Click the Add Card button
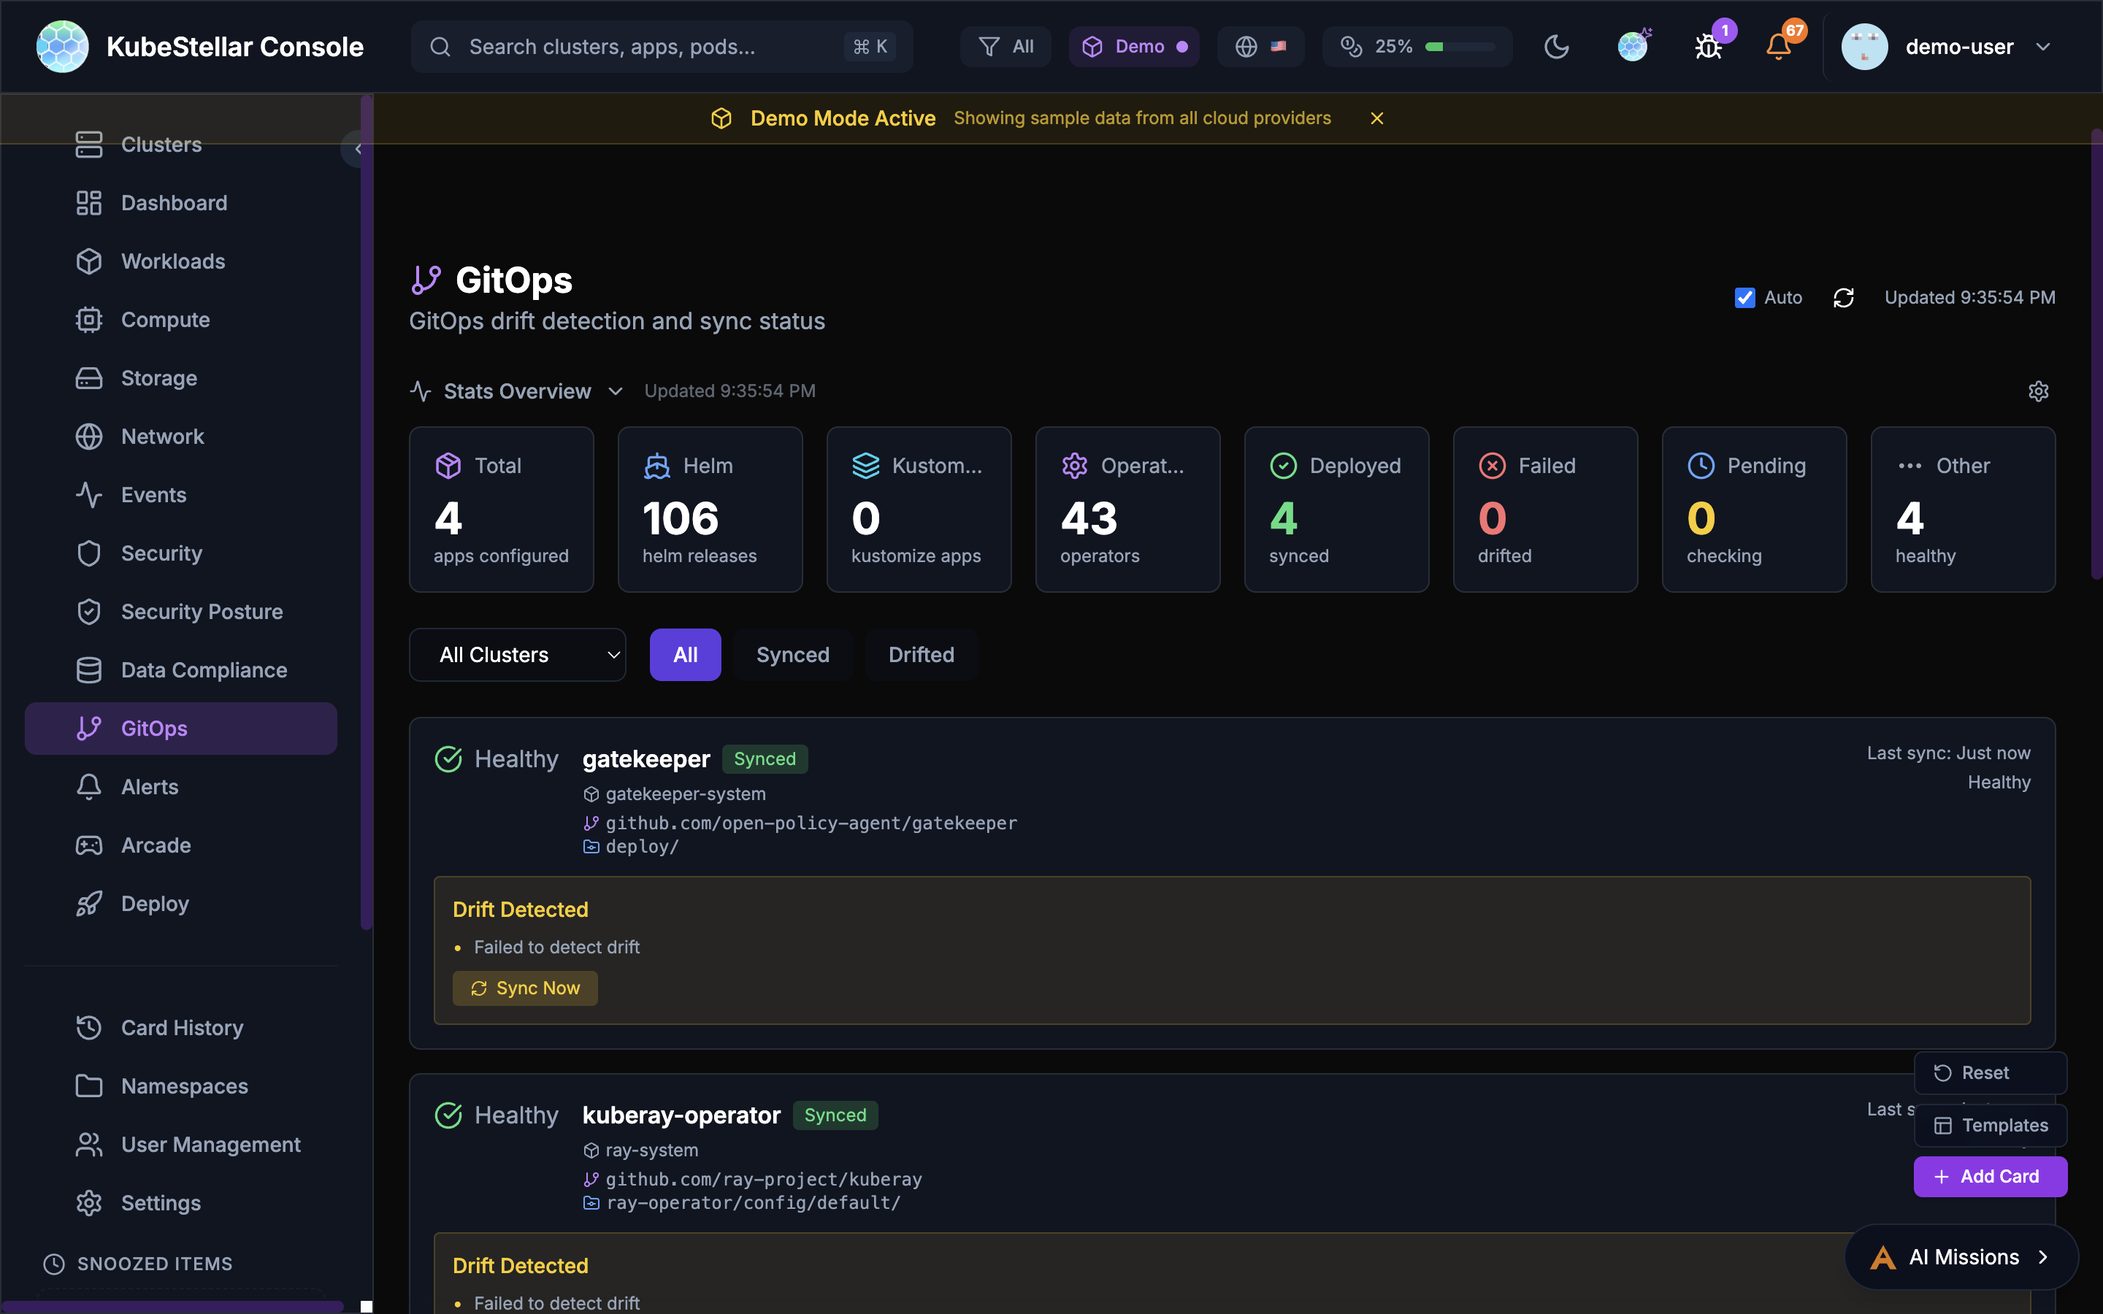 pyautogui.click(x=1990, y=1176)
